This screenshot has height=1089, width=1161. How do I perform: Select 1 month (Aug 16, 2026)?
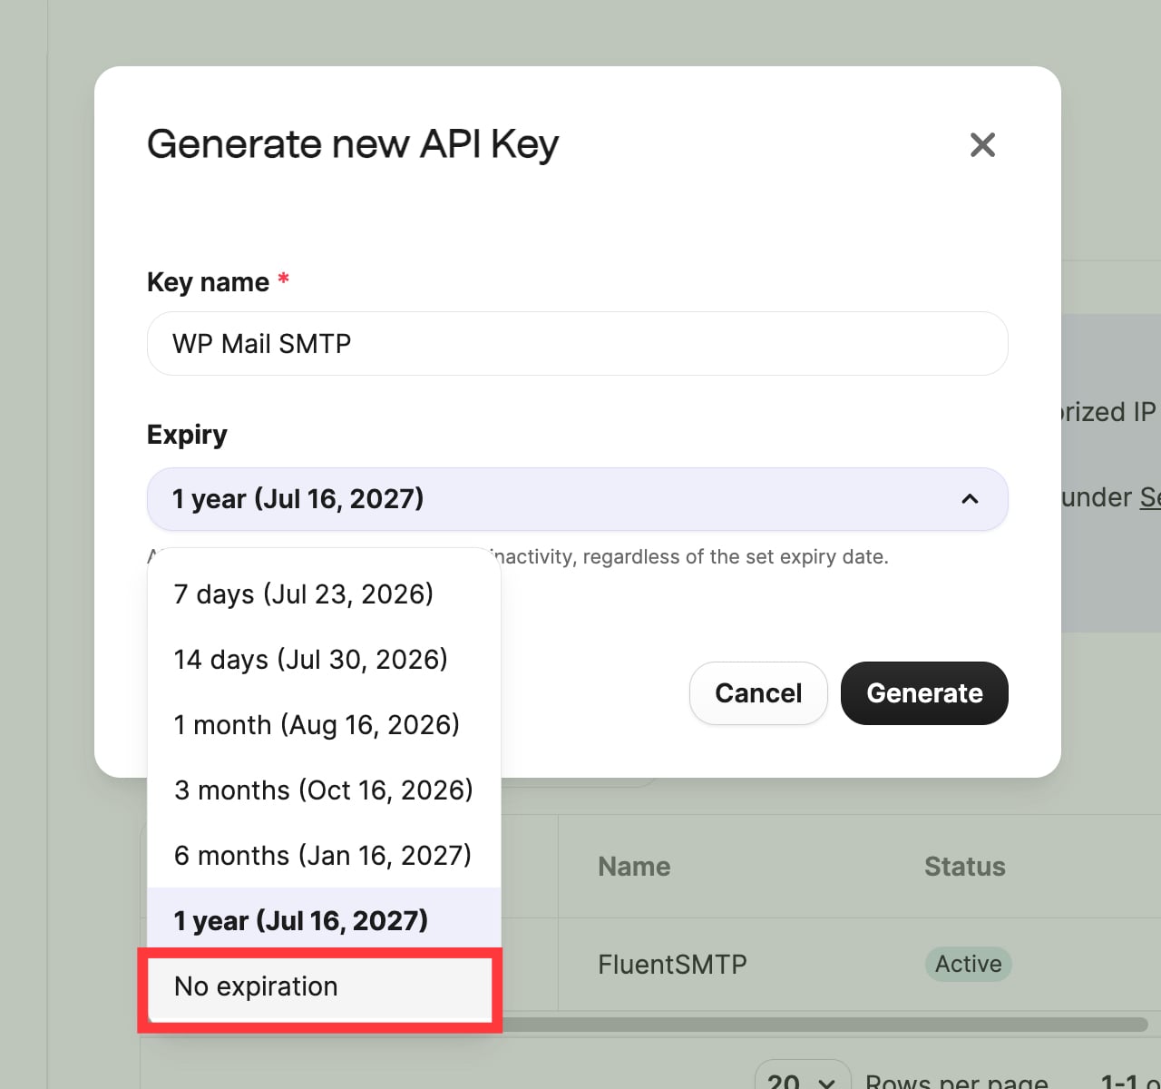[324, 725]
